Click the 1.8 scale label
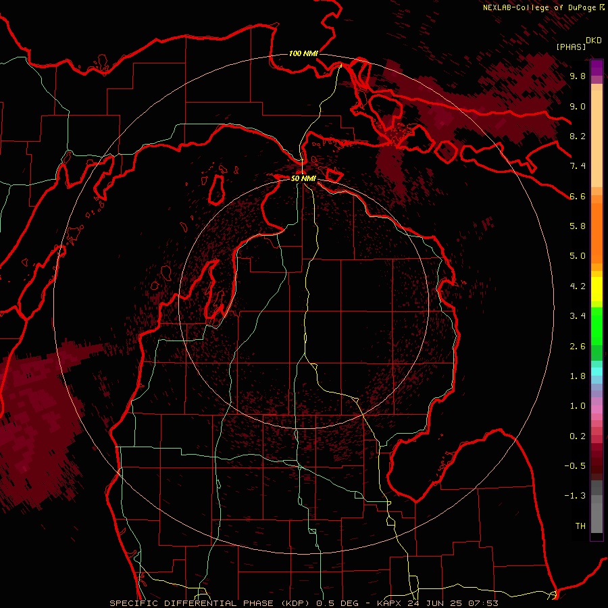The image size is (608, 608). point(578,376)
